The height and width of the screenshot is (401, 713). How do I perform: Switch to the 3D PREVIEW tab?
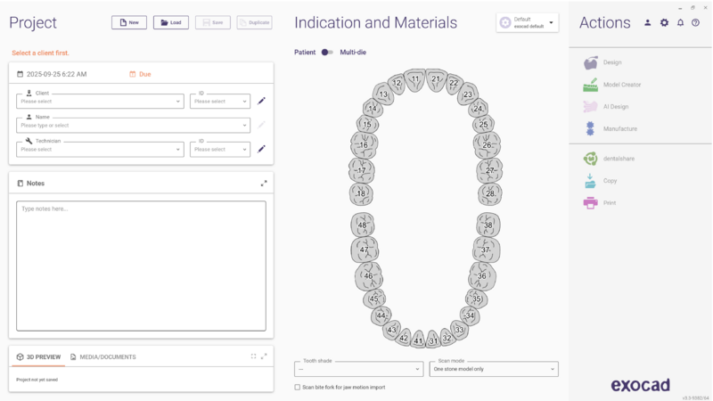coord(38,357)
